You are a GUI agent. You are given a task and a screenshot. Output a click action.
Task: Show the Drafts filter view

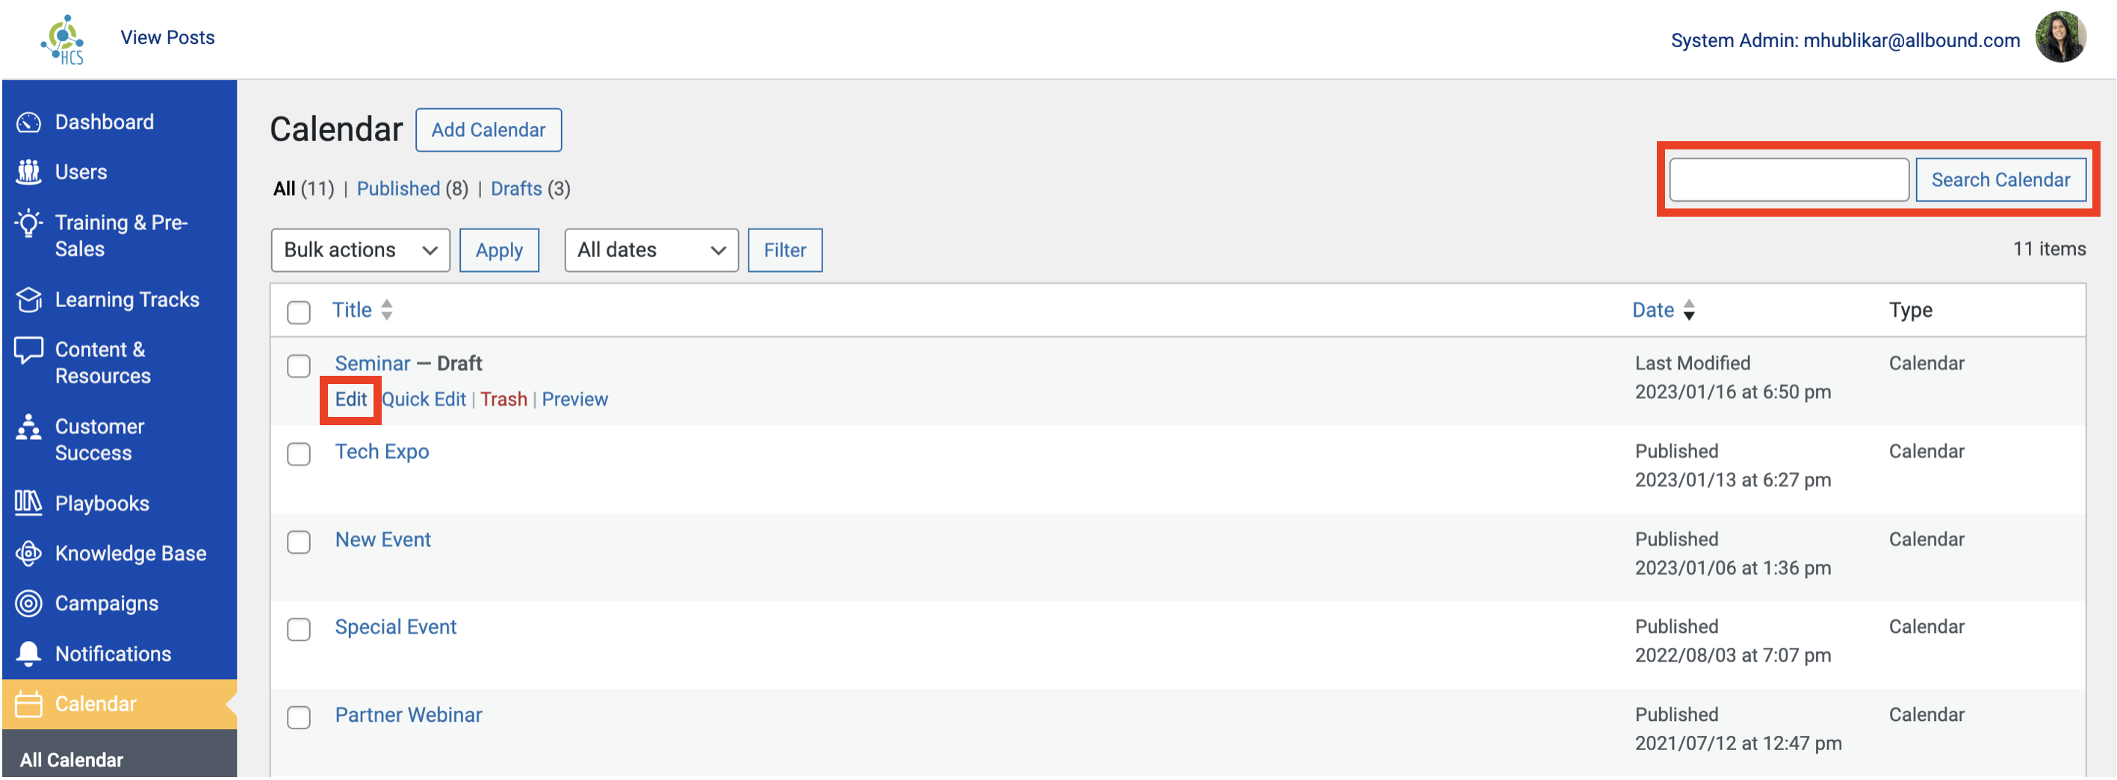[x=516, y=189]
